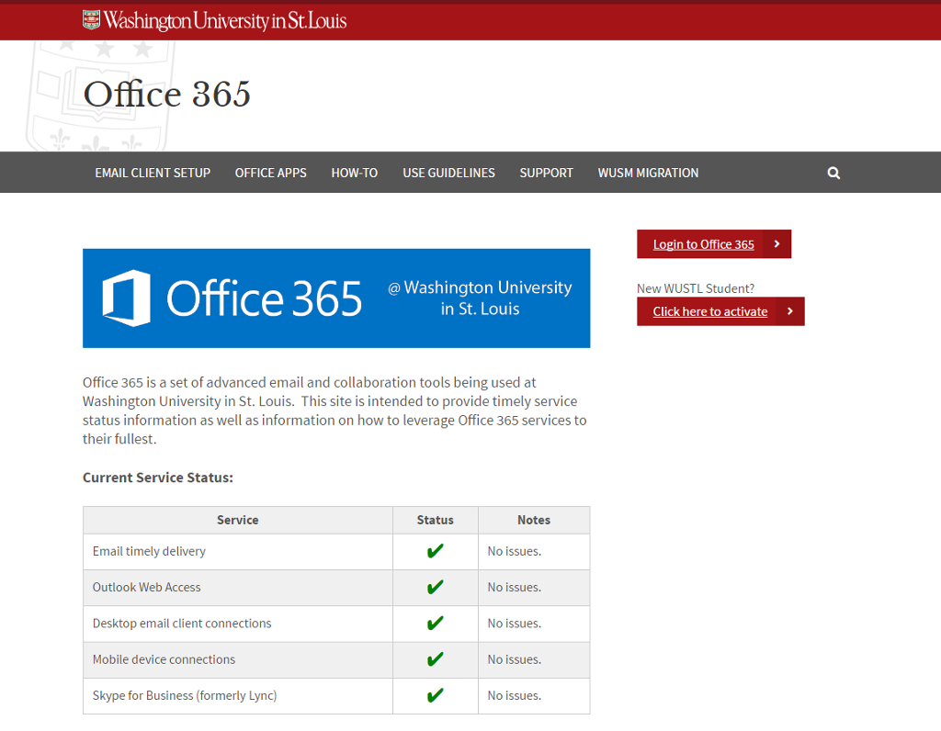The image size is (941, 731).
Task: Click the Washington University in St. Louis wordmark
Action: click(225, 20)
